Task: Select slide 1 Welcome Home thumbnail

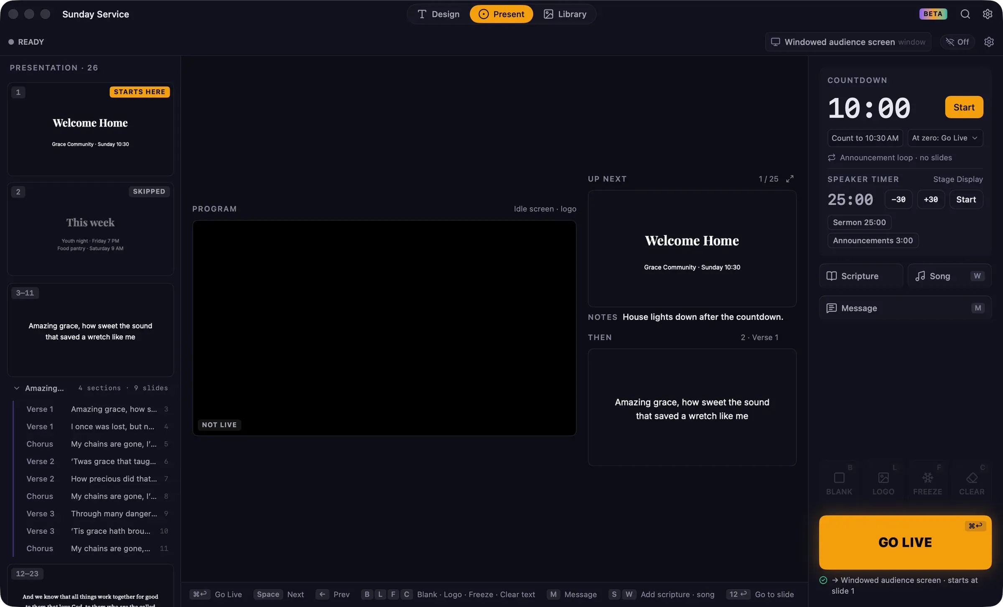Action: pos(90,129)
